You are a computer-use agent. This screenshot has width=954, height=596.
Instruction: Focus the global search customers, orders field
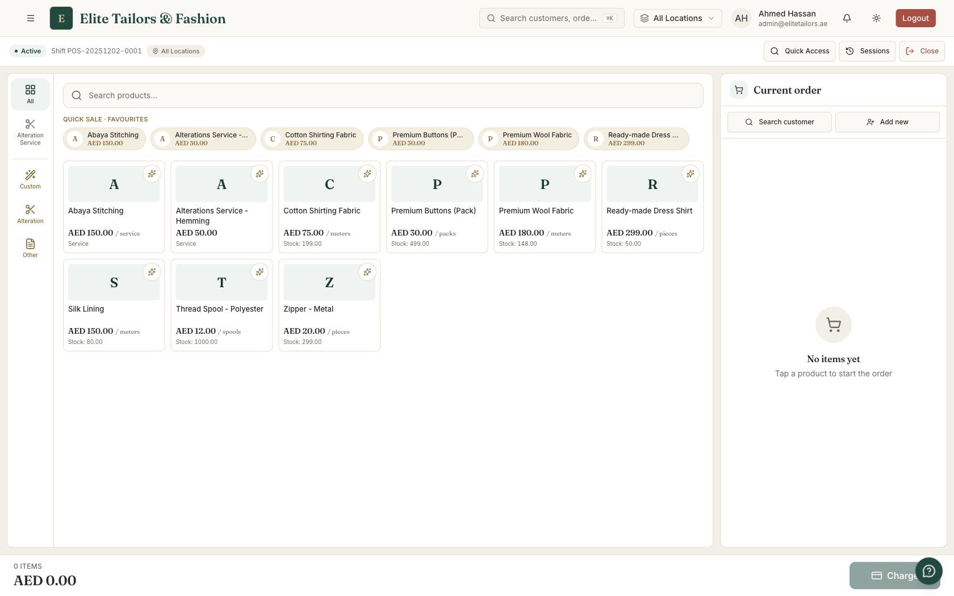552,18
